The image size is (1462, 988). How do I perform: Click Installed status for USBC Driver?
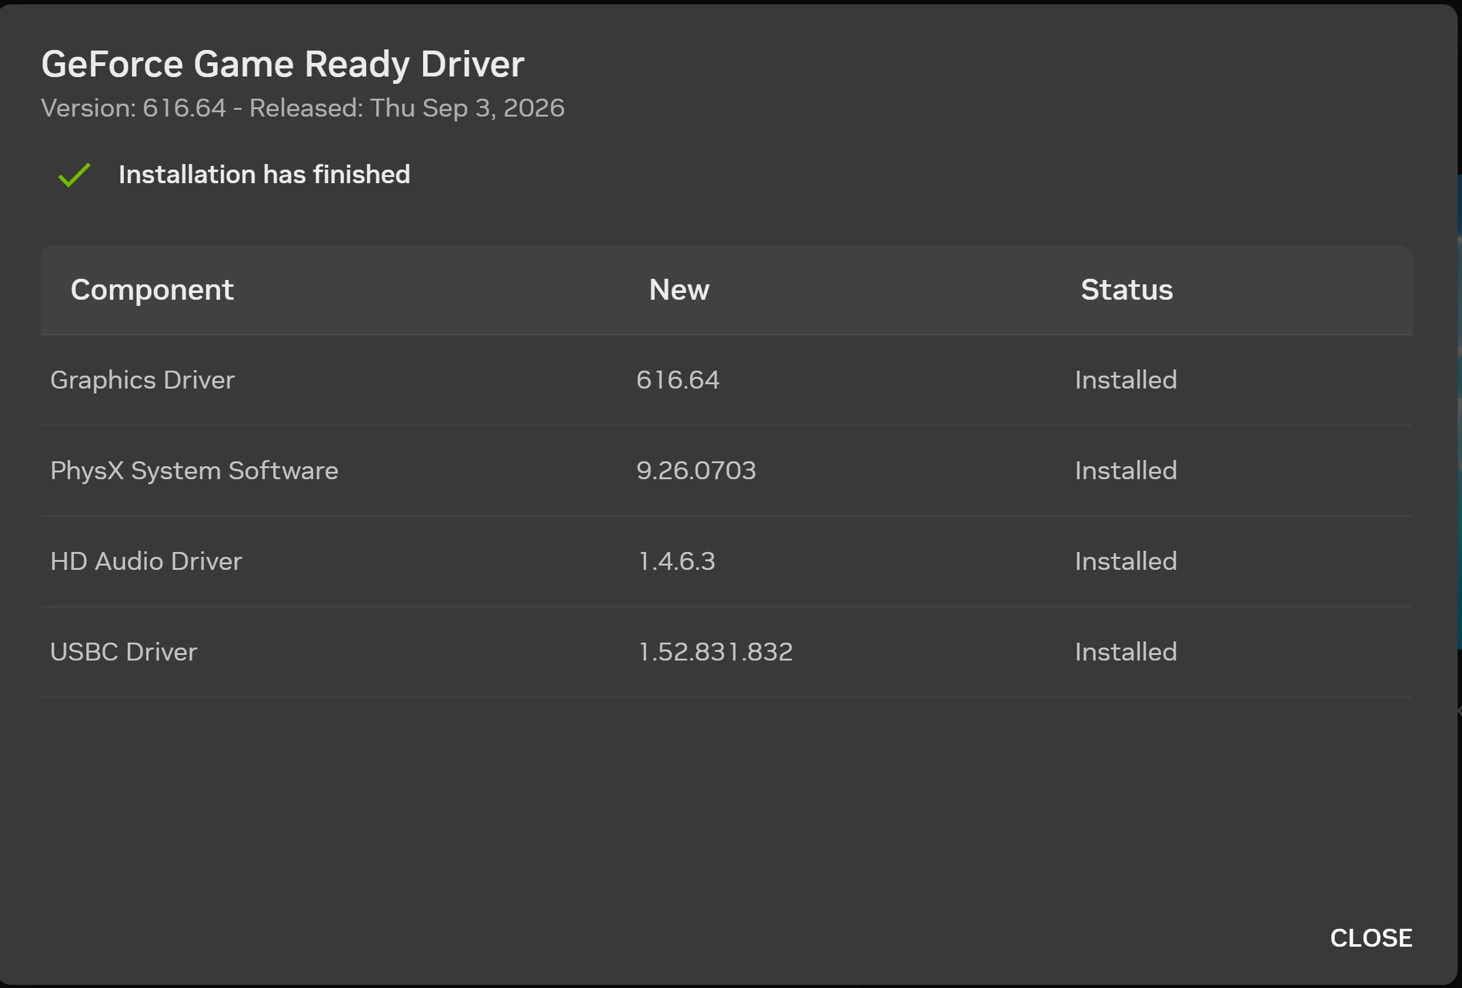pos(1125,652)
